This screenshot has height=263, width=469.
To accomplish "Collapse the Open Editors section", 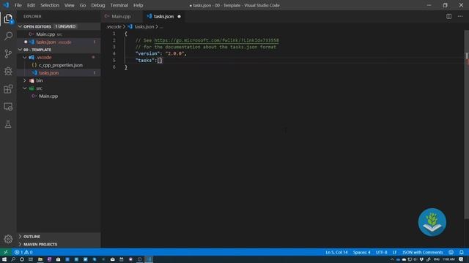I will pyautogui.click(x=20, y=26).
